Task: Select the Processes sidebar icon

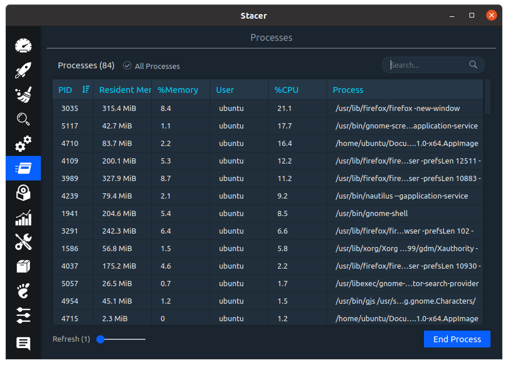Action: click(23, 168)
